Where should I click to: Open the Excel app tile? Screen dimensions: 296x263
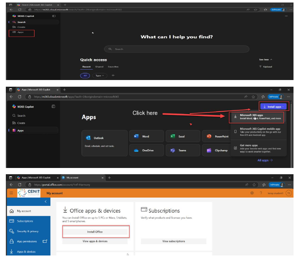183,136
